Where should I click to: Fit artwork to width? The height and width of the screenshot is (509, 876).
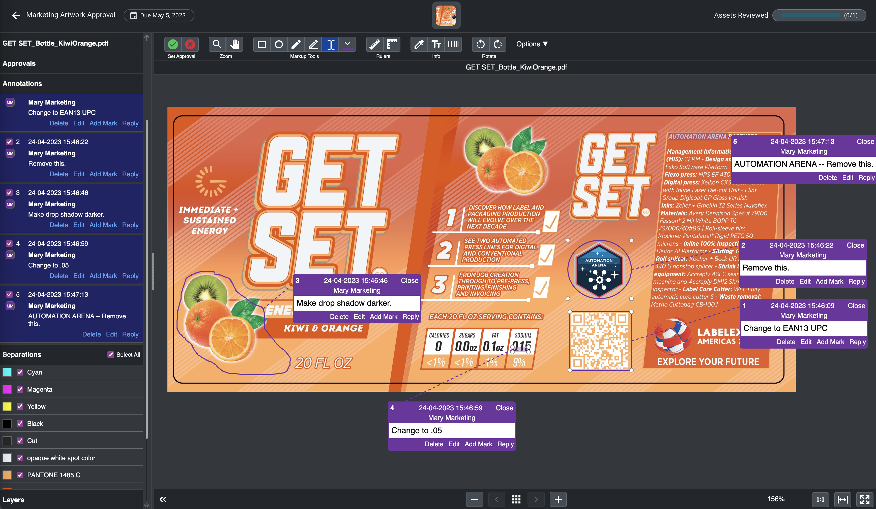843,499
